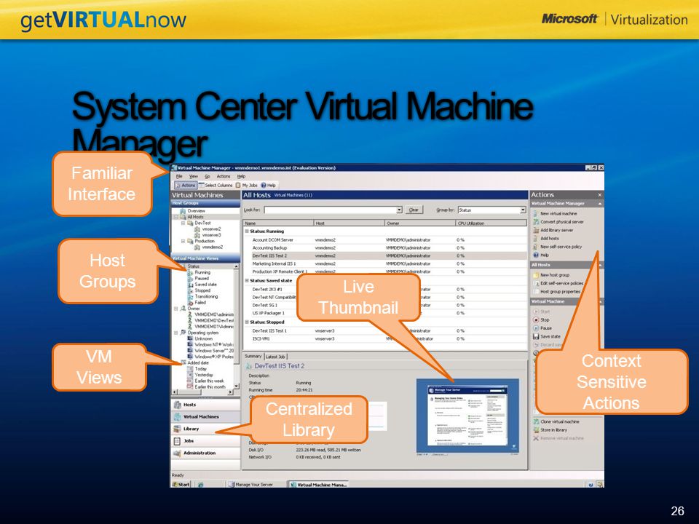Collapse the Operating system tree node
This screenshot has height=524, width=699.
click(175, 333)
